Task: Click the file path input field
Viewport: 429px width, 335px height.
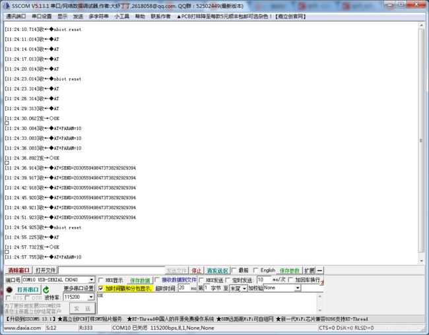Action: [x=112, y=270]
